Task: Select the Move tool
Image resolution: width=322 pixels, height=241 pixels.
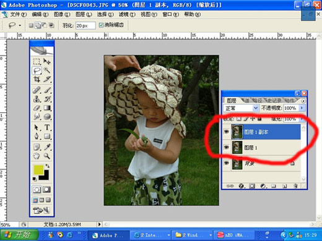Action: (47, 62)
